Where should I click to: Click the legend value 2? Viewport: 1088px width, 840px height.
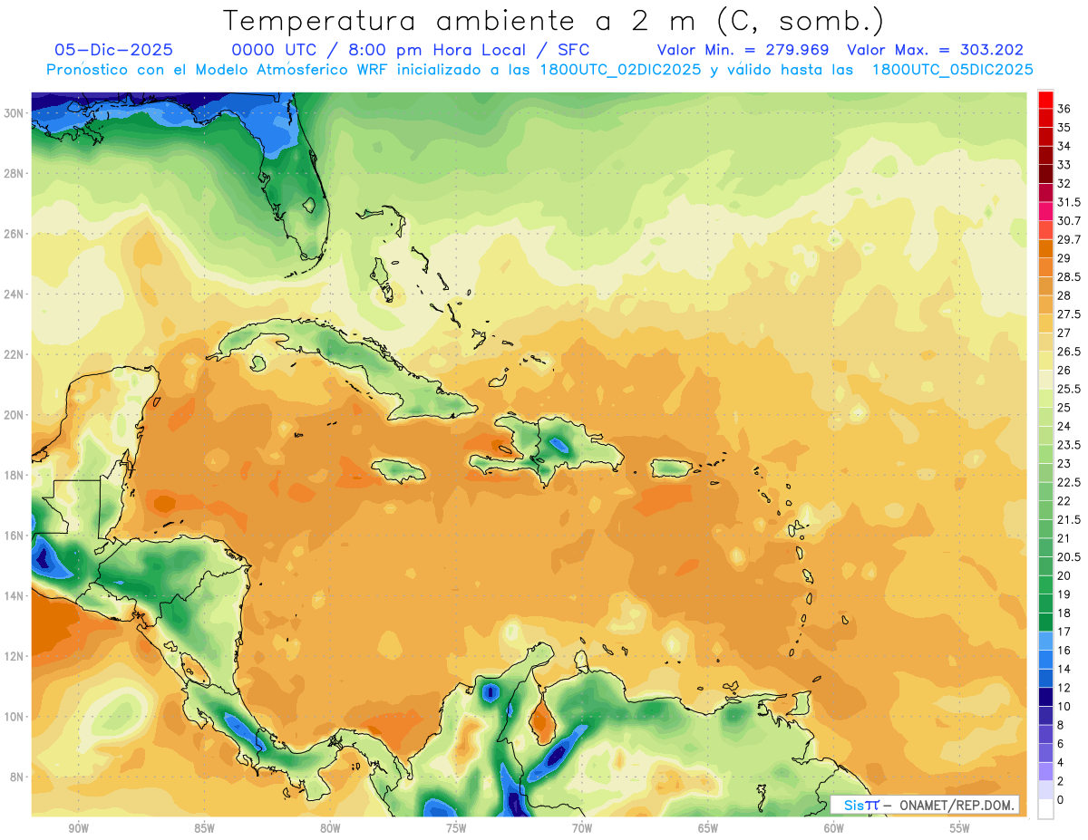click(1061, 781)
